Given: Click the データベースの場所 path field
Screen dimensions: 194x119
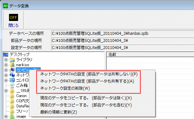Looking at the screenshot, I should coord(122,34).
